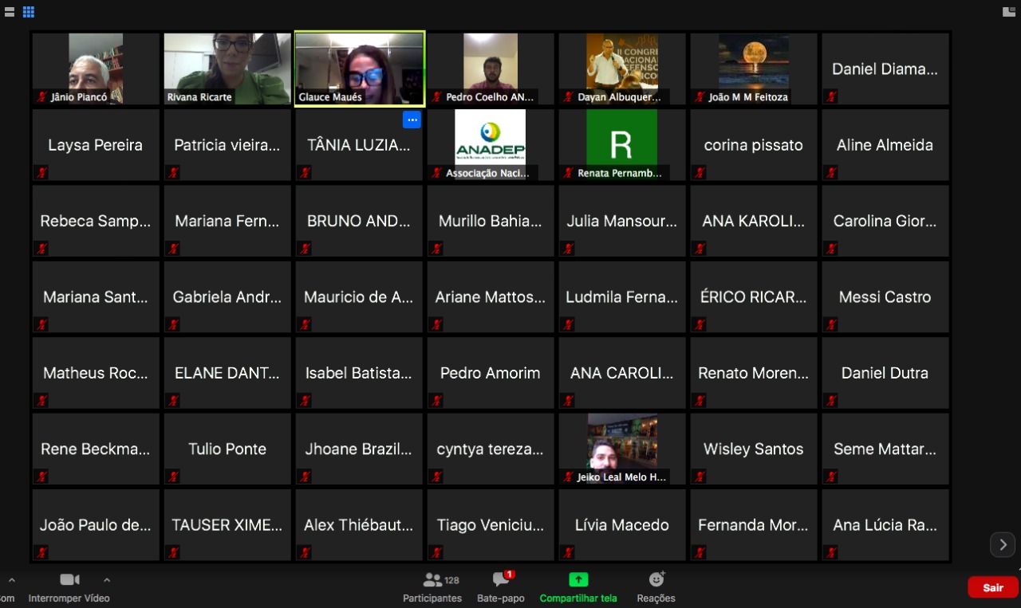Go to next page of participants
The image size is (1021, 608).
[x=1002, y=545]
